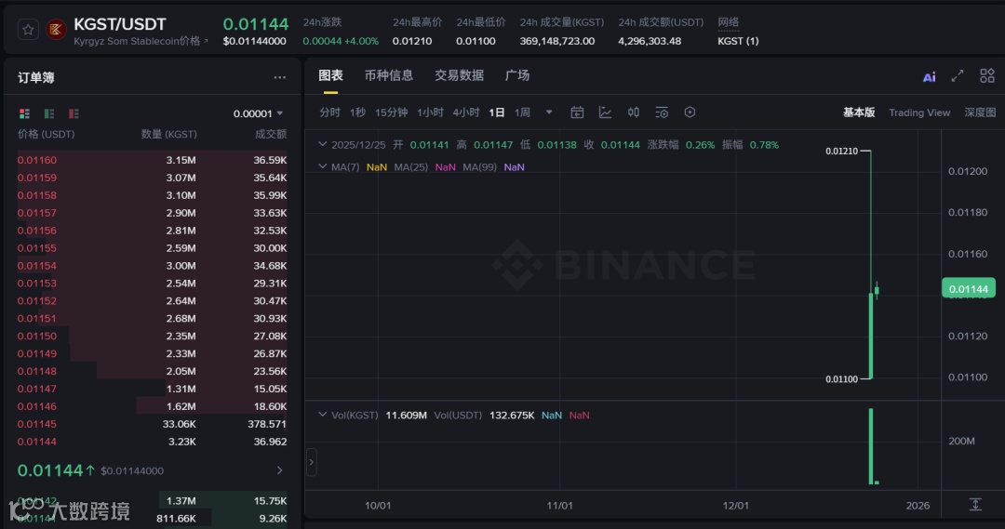This screenshot has height=529, width=1005.
Task: Select sell order at price 0.01151
Action: [x=152, y=318]
